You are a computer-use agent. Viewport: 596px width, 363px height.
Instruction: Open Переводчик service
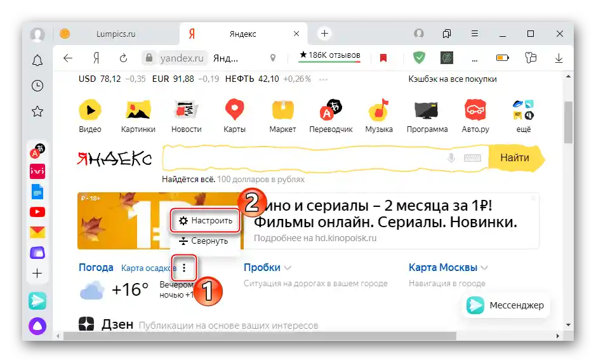tap(331, 116)
